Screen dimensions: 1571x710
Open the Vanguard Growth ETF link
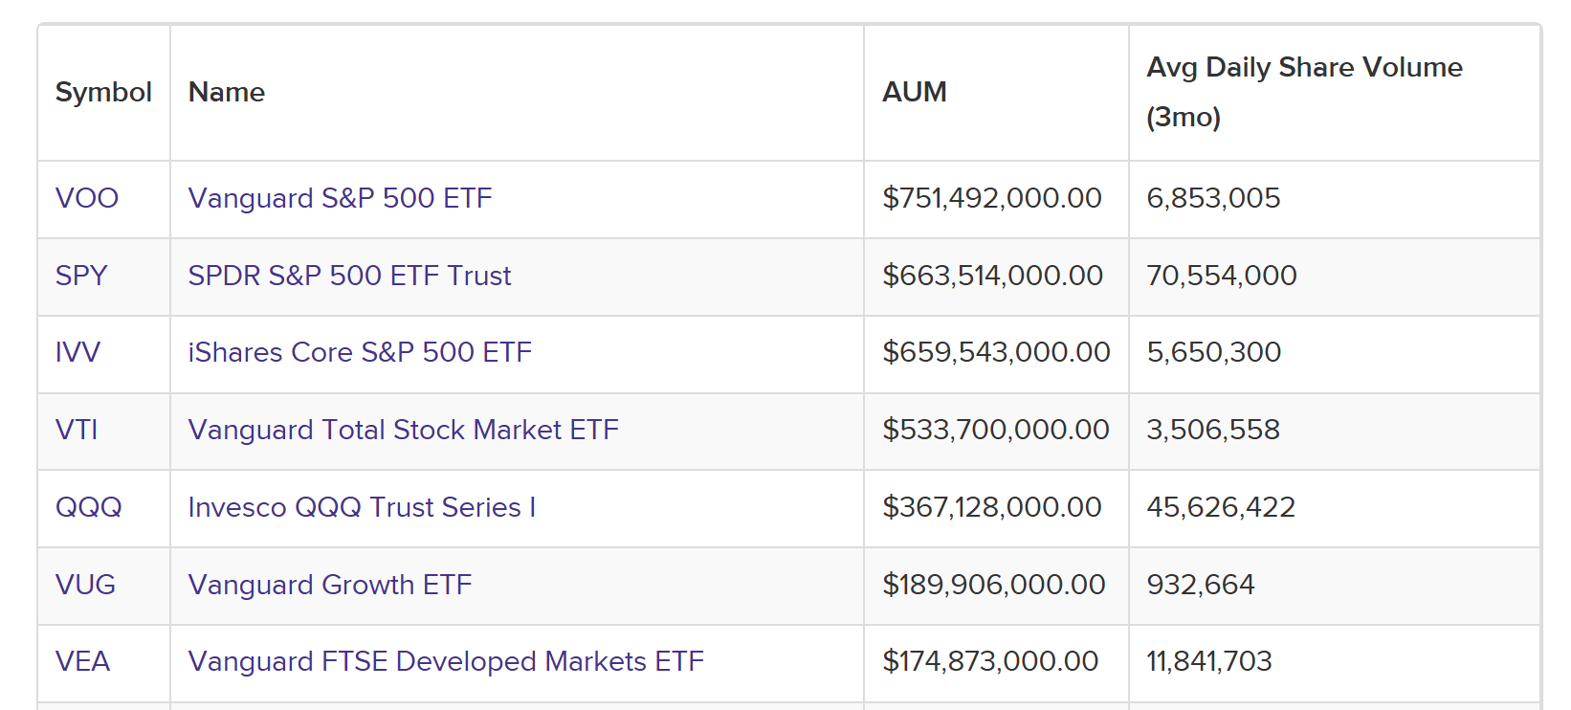click(x=330, y=585)
